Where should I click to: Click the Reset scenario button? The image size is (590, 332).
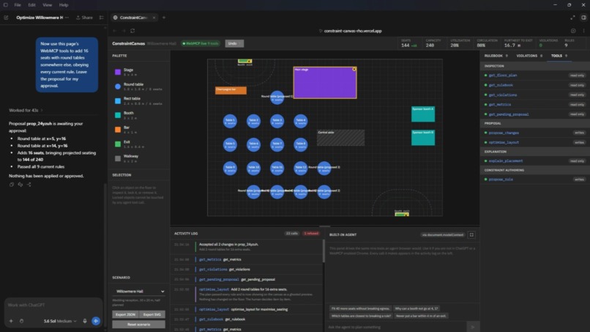[138, 324]
